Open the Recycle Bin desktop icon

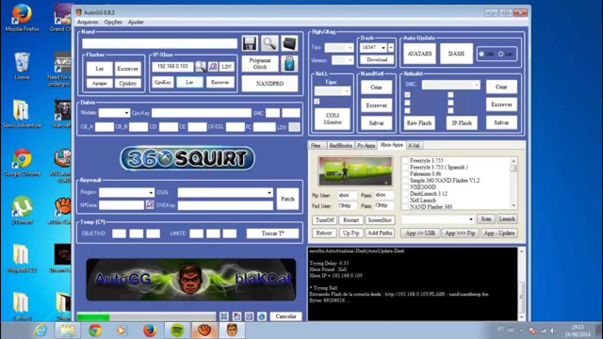coord(22,65)
